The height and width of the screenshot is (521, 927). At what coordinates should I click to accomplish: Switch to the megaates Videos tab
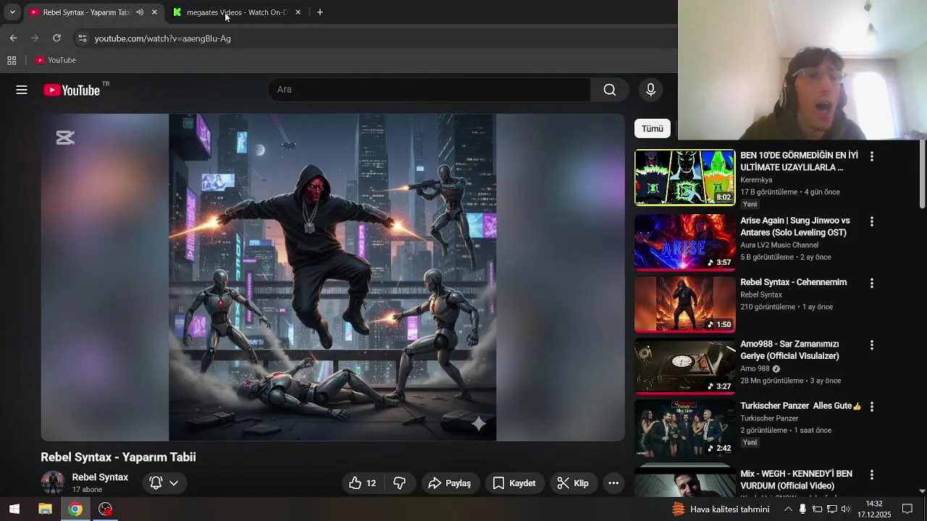click(237, 12)
